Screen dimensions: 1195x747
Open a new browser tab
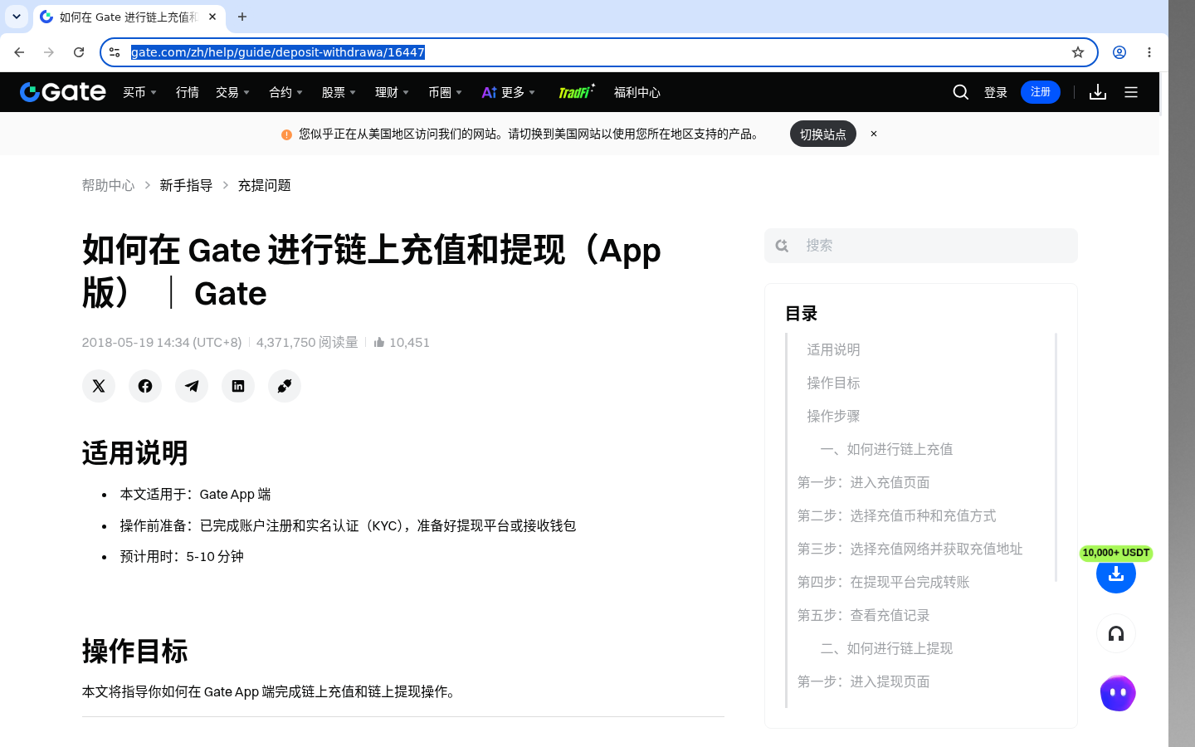tap(242, 17)
